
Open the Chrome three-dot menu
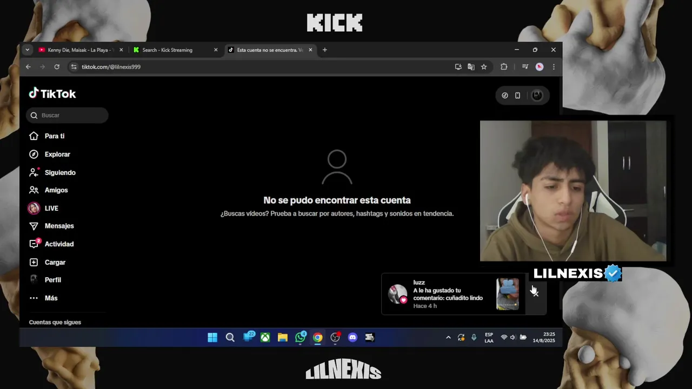point(554,67)
